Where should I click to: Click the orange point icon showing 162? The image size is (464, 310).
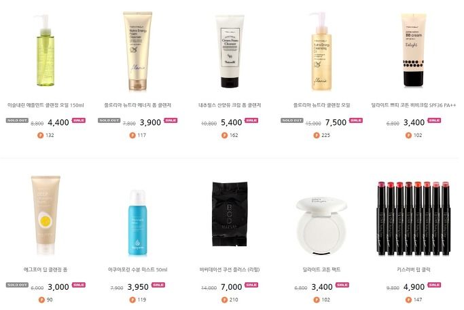click(x=224, y=136)
